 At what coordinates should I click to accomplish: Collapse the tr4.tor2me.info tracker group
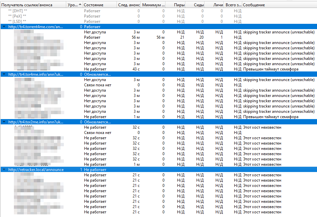click(x=4, y=122)
